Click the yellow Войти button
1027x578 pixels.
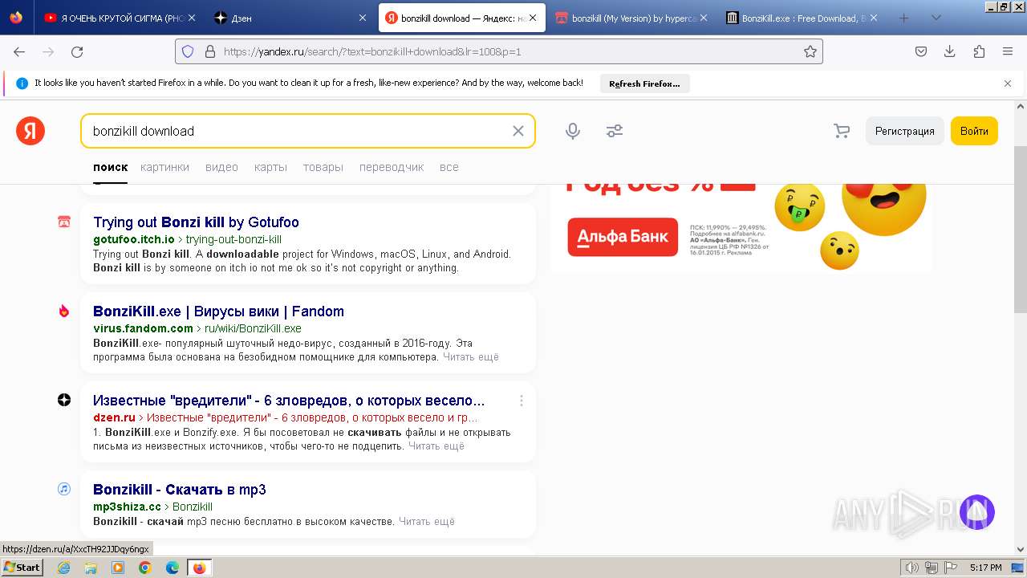click(974, 131)
